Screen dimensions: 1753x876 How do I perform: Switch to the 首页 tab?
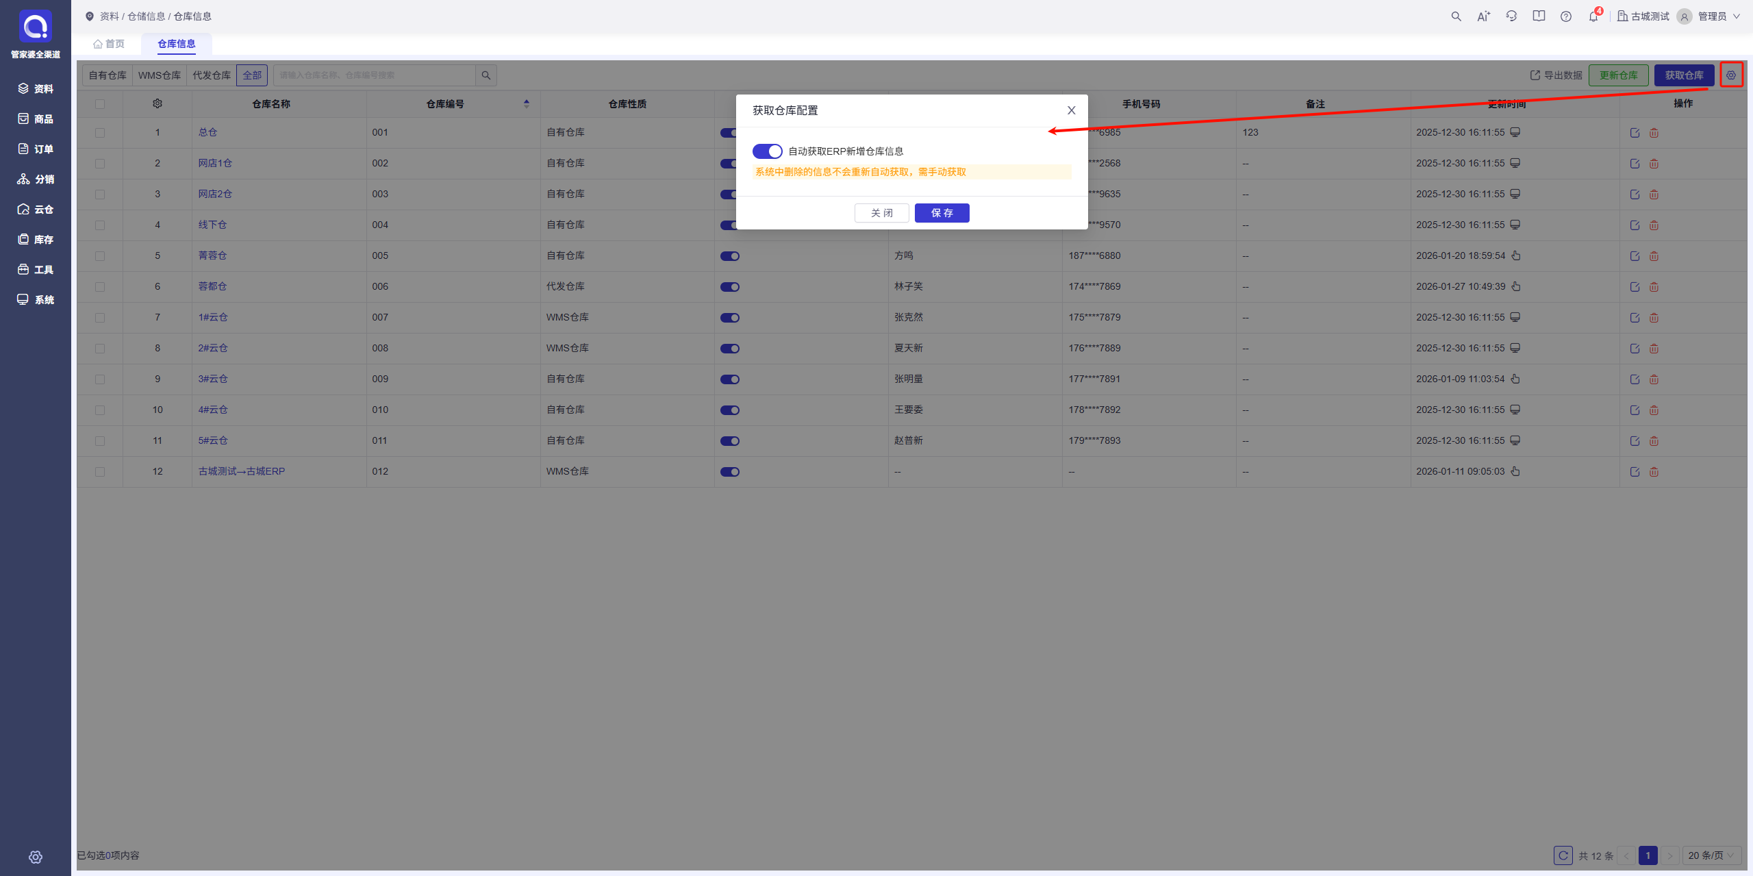point(109,44)
